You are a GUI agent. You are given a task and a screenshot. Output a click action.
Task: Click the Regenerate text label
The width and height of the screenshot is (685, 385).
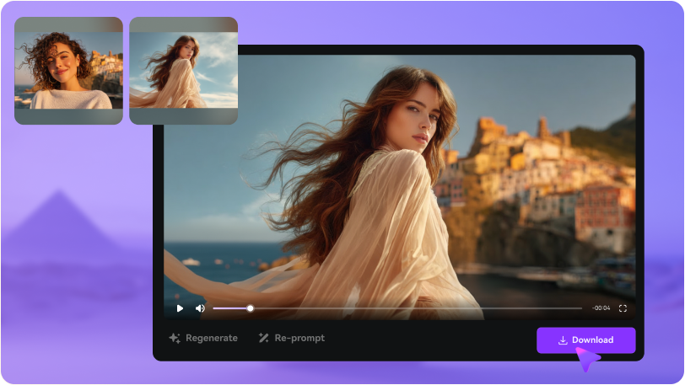point(212,338)
